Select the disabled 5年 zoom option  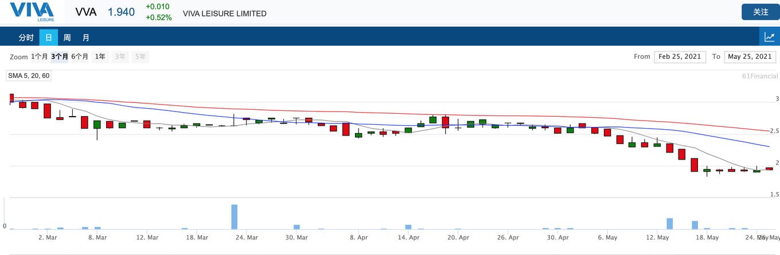[x=141, y=57]
